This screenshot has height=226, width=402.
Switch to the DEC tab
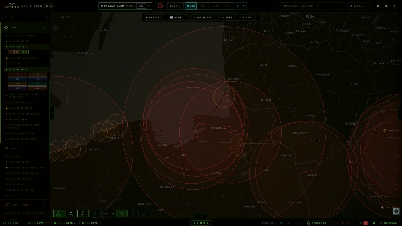pyautogui.click(x=215, y=6)
